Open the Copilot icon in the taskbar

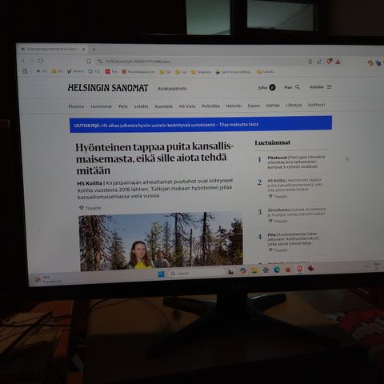[x=242, y=271]
